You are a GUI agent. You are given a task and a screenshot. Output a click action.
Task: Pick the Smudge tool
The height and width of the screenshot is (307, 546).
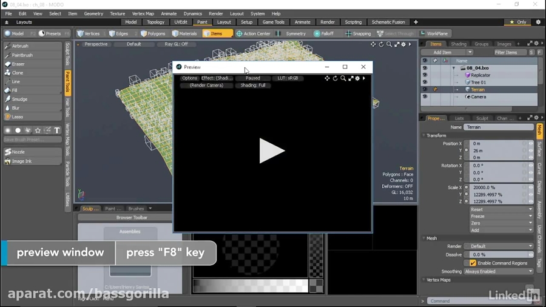point(19,99)
